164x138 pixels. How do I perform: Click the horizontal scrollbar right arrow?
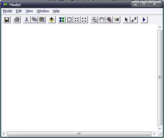coord(154,134)
